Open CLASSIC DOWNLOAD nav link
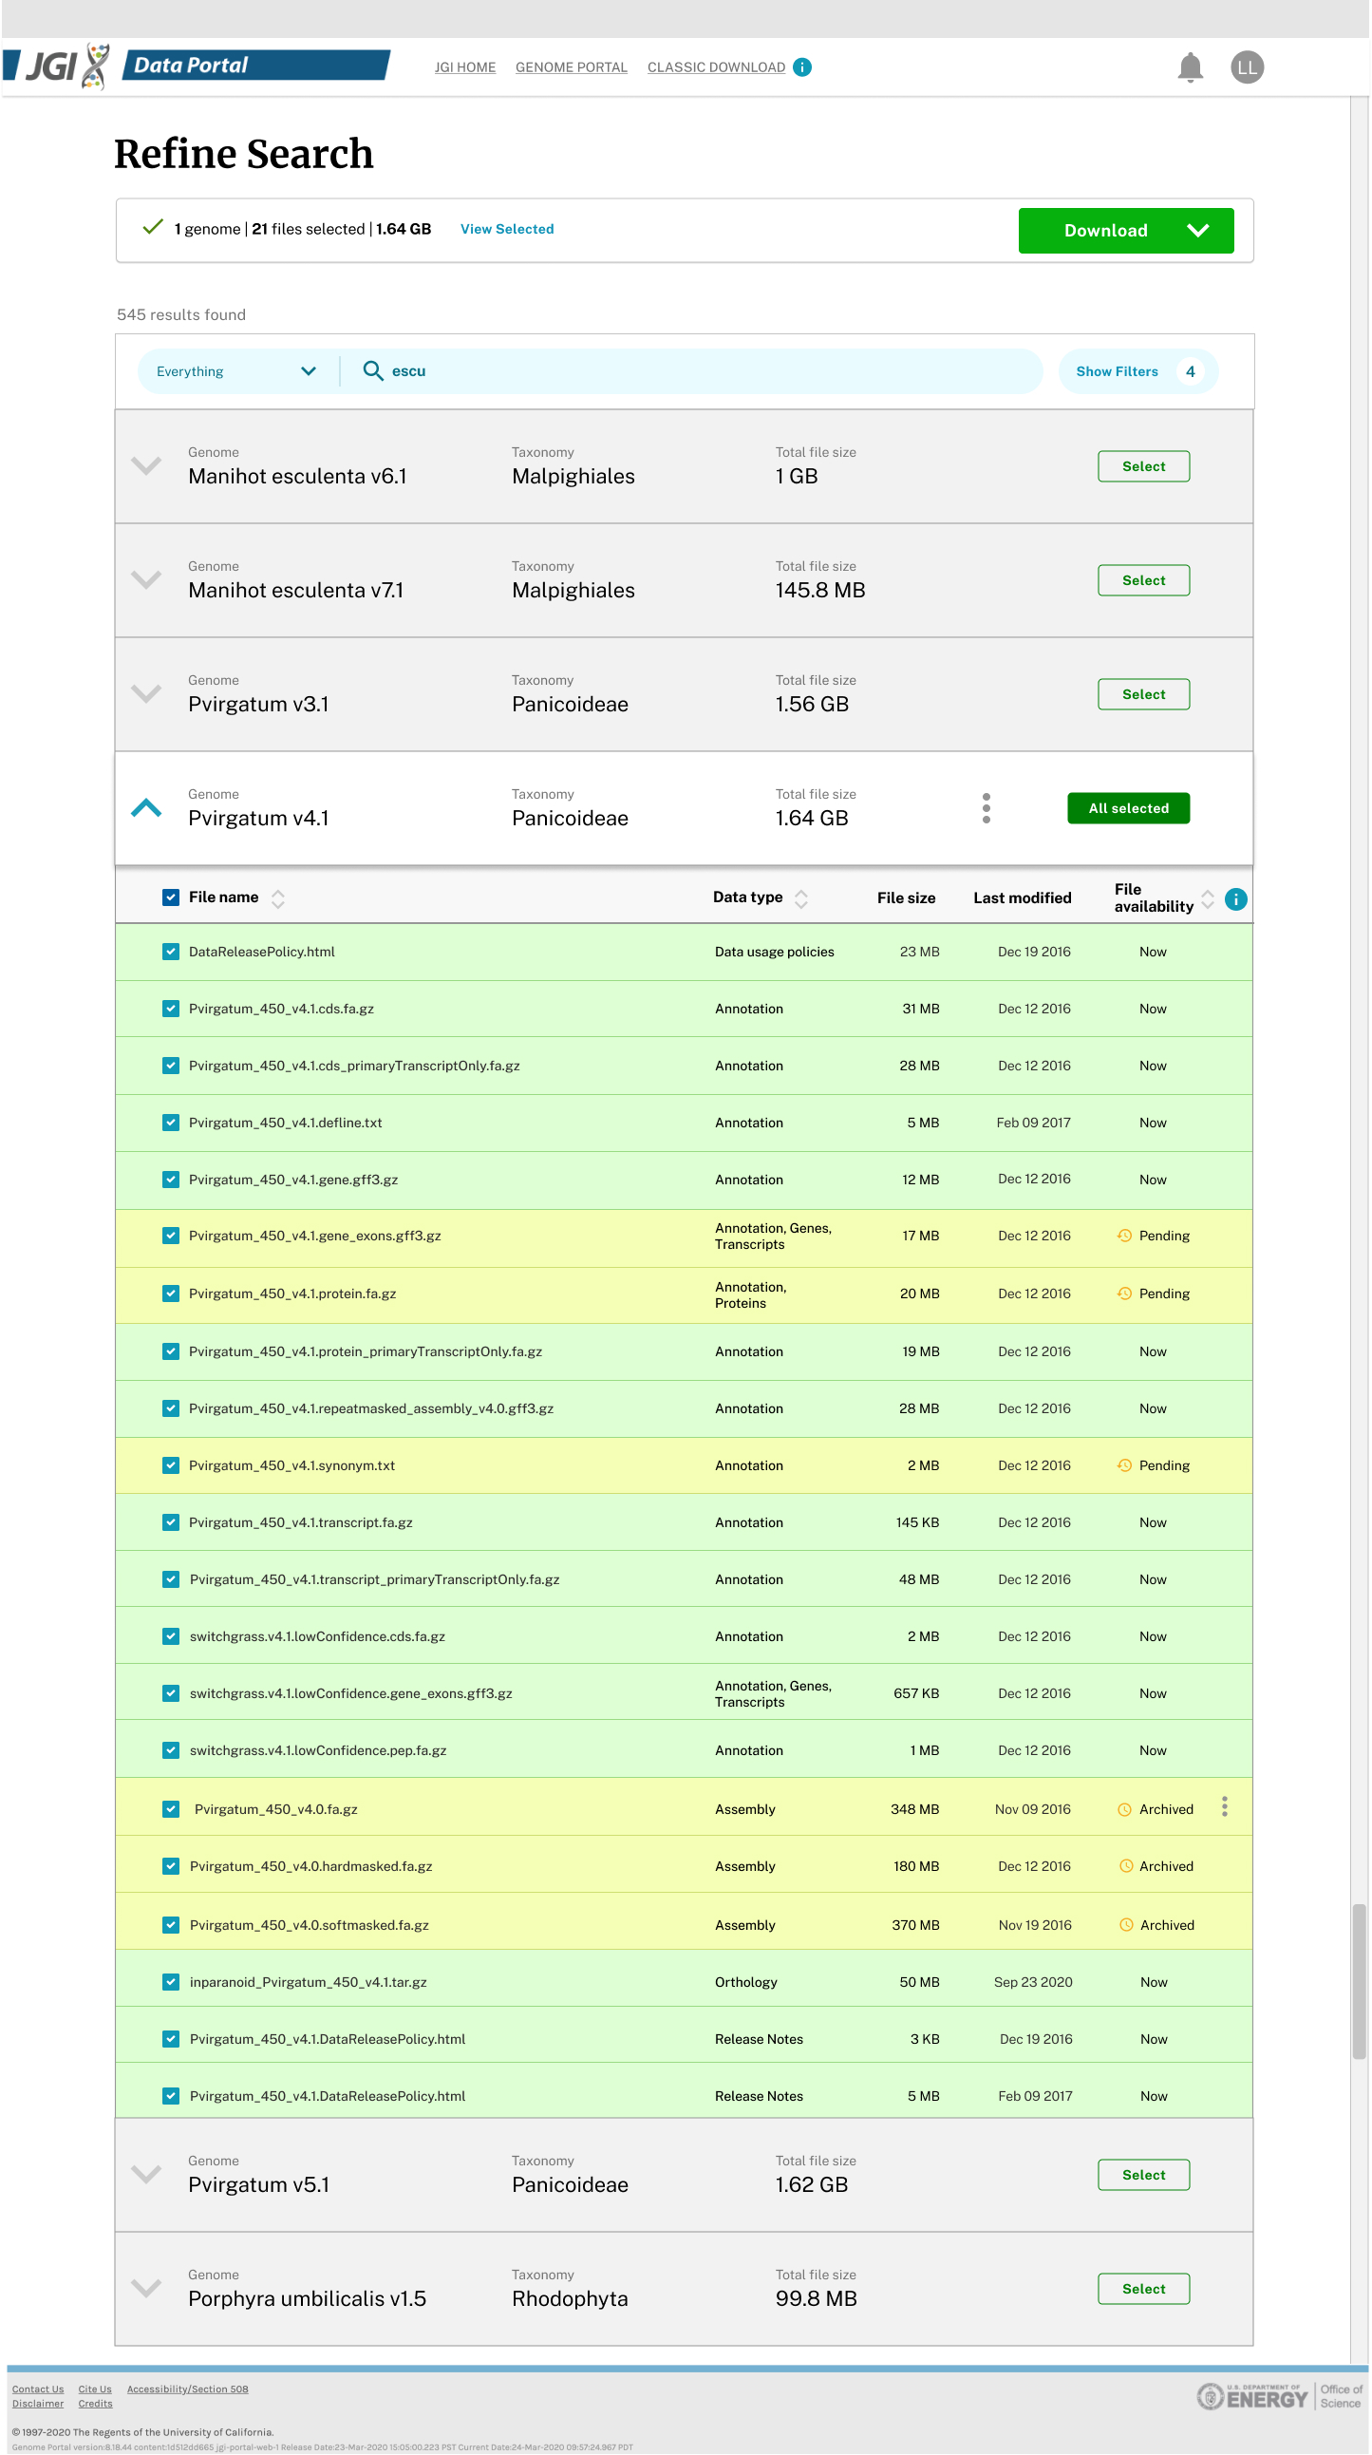This screenshot has height=2455, width=1372. (x=717, y=66)
